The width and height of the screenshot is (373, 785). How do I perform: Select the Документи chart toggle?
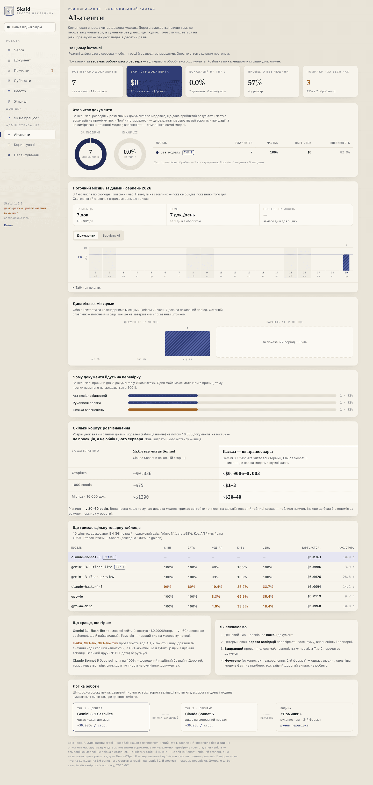[x=86, y=236]
